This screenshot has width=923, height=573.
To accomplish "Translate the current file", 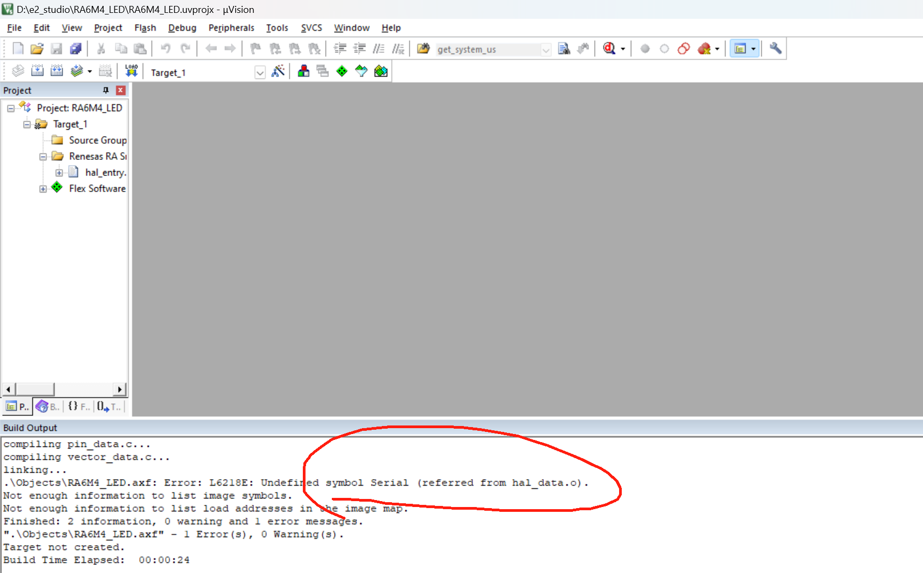I will 18,71.
